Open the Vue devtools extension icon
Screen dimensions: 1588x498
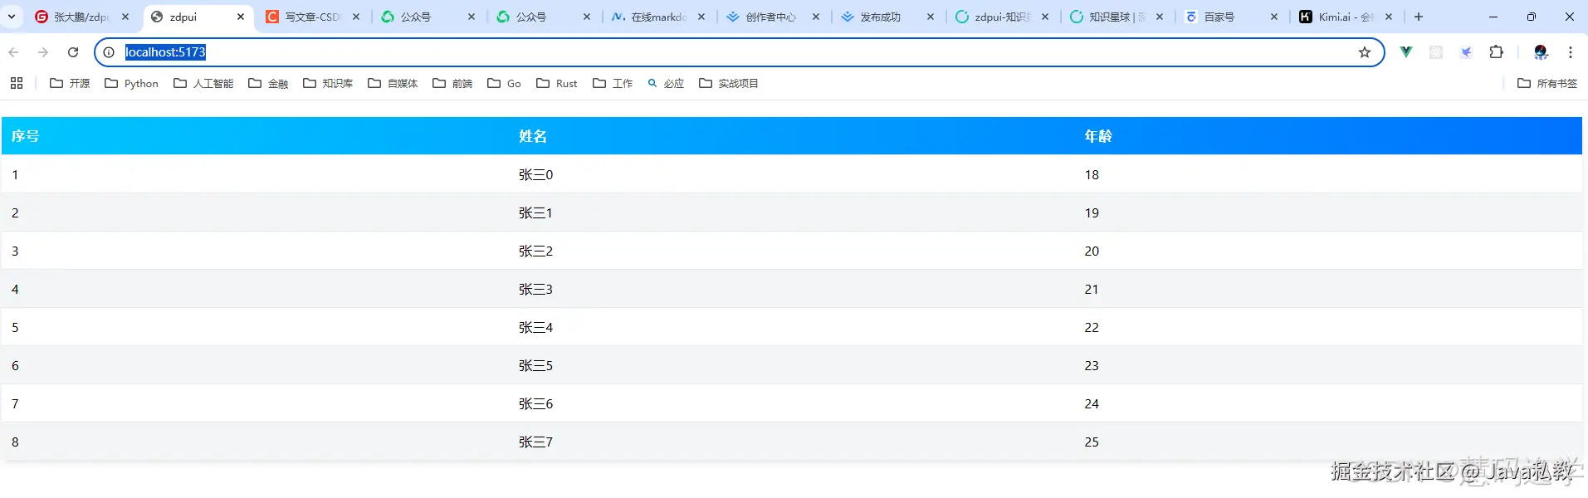coord(1406,52)
